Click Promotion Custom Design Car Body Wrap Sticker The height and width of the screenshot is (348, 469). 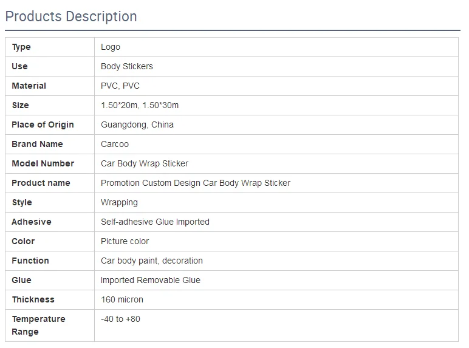196,183
